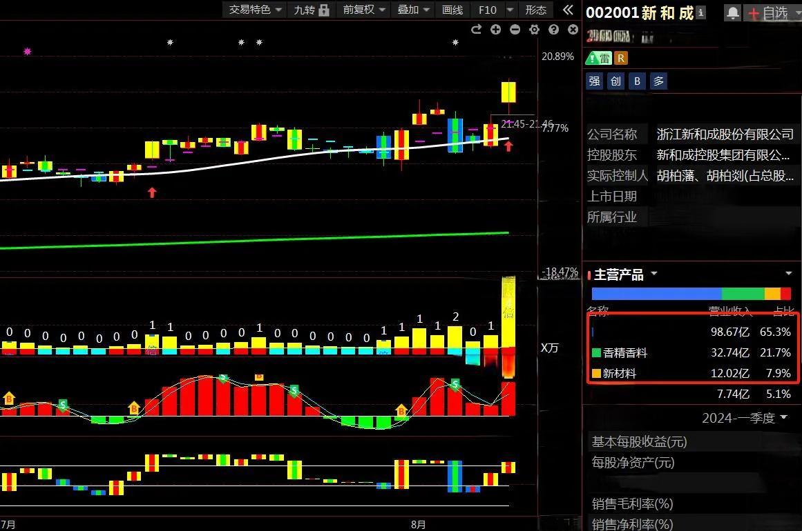Expand the 2024-一季度 period selector
Image resolution: width=802 pixels, height=531 pixels.
click(745, 418)
